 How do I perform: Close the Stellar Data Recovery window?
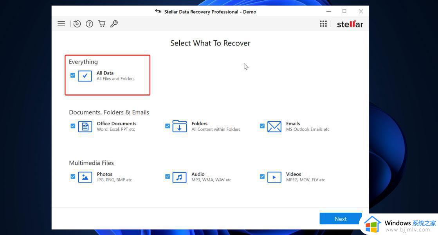click(x=361, y=11)
